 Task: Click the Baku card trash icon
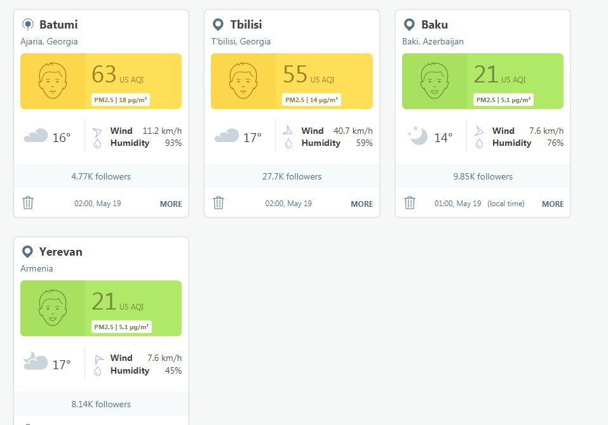[x=410, y=203]
